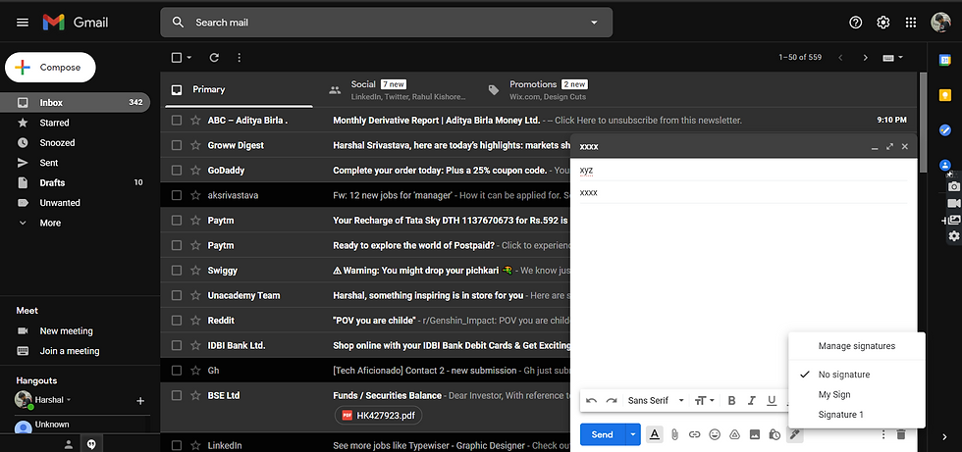Switch to the Primary tab
The height and width of the screenshot is (452, 962).
pyautogui.click(x=238, y=89)
